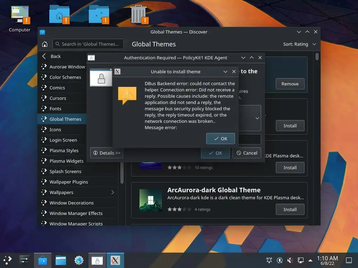Select Window Manager Effects category
This screenshot has height=268, width=358.
tap(78, 213)
